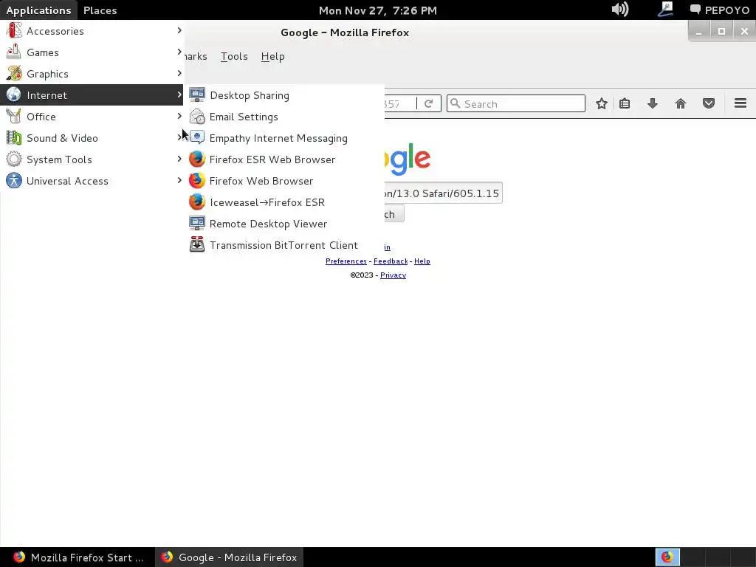
Task: Expand Universal Access submenu arrow
Action: pyautogui.click(x=179, y=180)
